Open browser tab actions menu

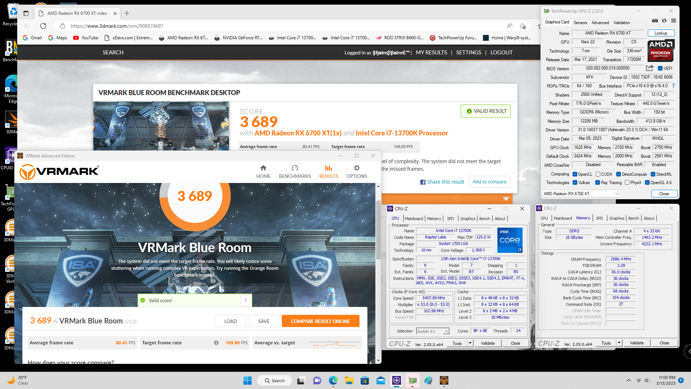point(26,13)
